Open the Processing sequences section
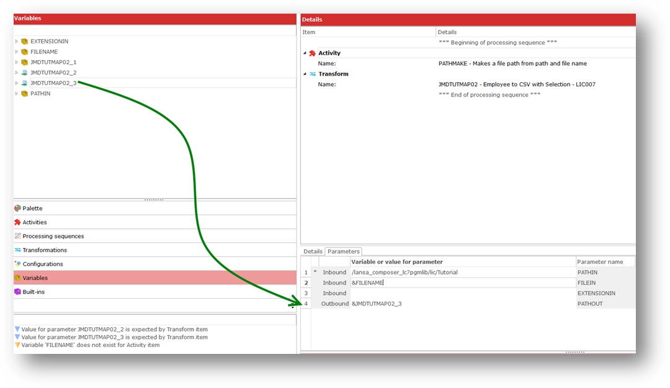The height and width of the screenshot is (388, 670). coord(154,236)
